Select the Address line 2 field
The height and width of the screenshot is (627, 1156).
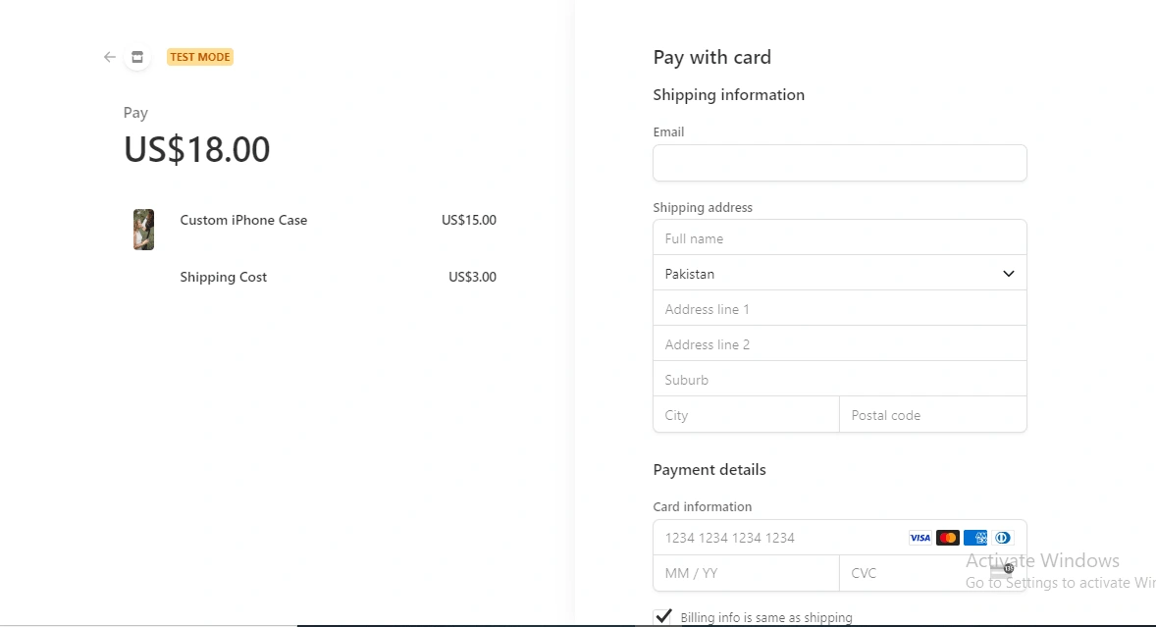839,344
